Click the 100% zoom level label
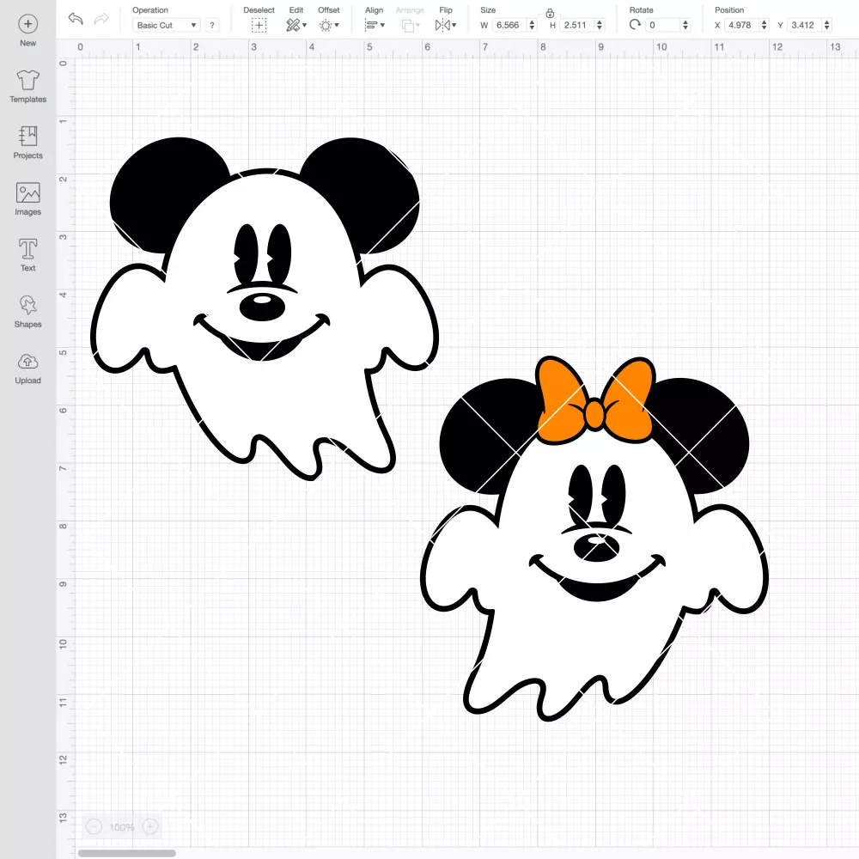 click(122, 827)
